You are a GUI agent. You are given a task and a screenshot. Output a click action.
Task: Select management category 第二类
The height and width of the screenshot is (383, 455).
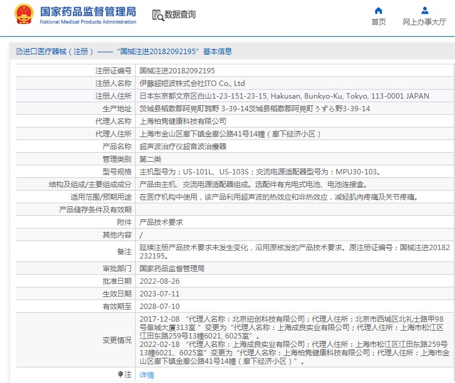(x=150, y=159)
